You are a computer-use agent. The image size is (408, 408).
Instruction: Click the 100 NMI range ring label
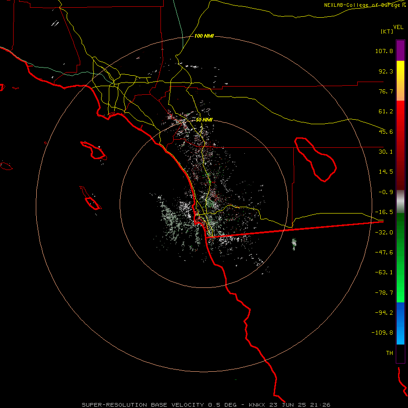point(204,36)
